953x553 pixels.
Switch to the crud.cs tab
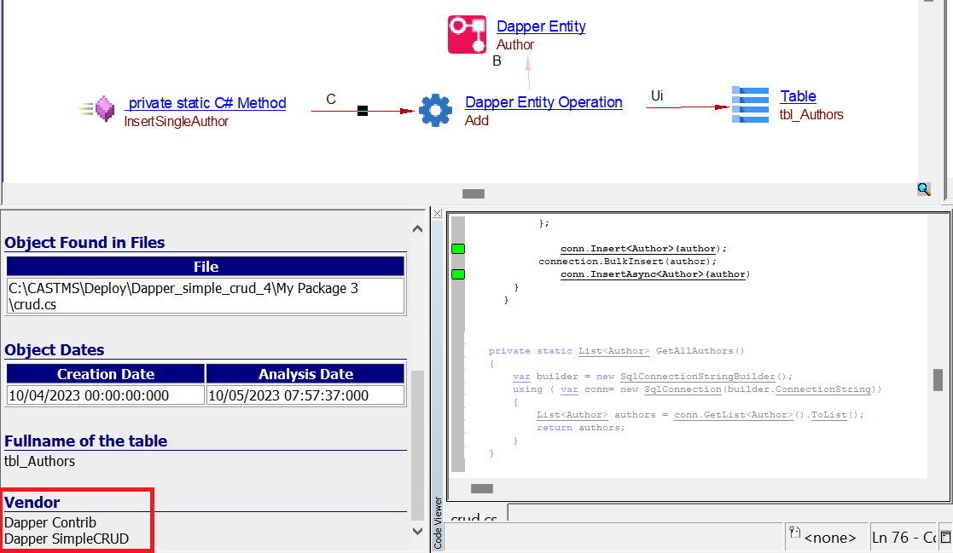(x=475, y=519)
